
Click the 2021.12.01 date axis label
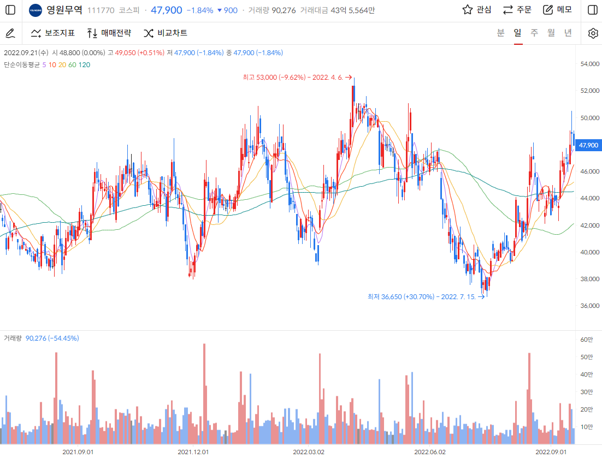tap(193, 452)
